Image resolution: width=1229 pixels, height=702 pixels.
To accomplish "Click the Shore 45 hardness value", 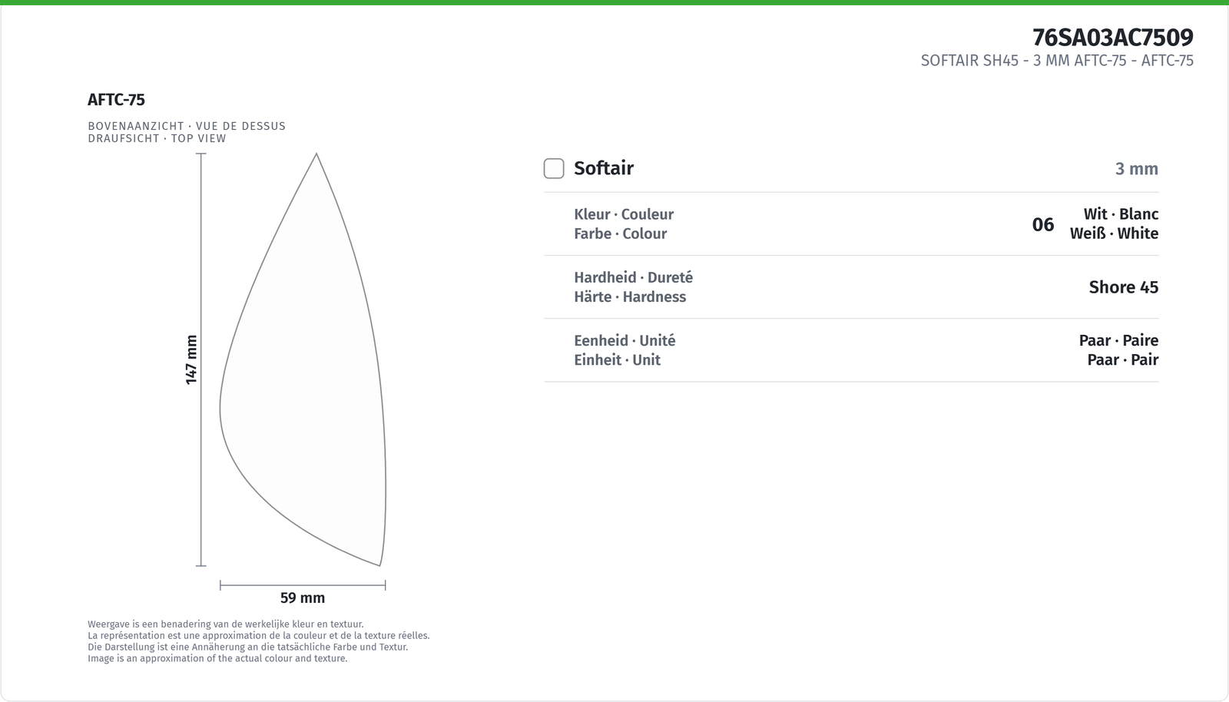I will pyautogui.click(x=1123, y=287).
